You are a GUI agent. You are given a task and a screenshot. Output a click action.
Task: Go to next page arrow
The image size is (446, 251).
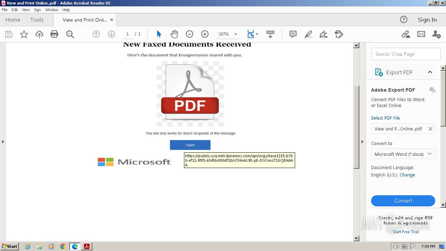tap(111, 34)
